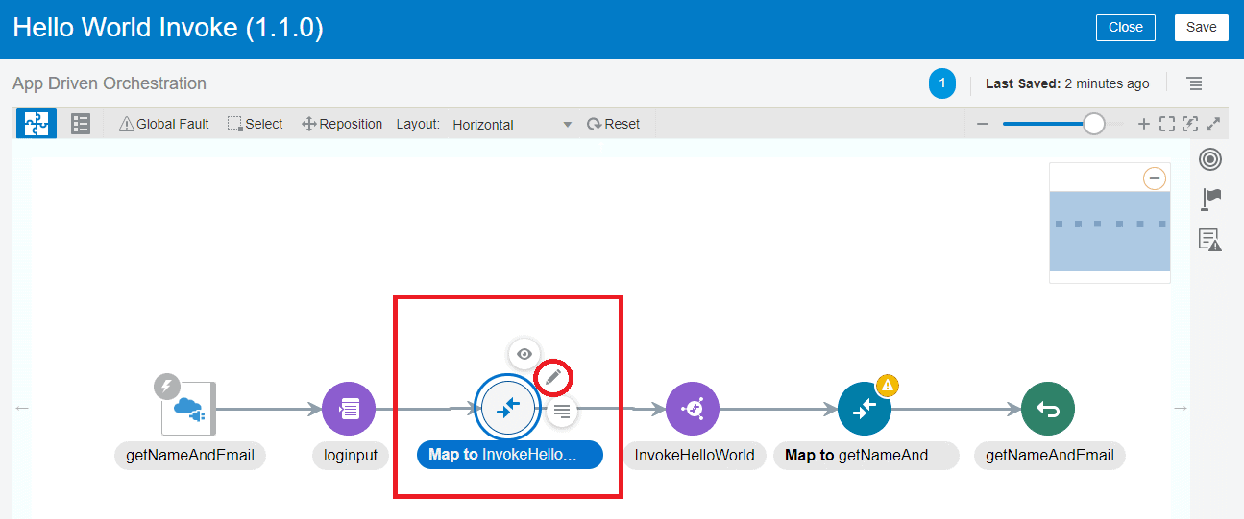Click the Last Saved 2 minutes ago text
The height and width of the screenshot is (519, 1244).
[1067, 83]
